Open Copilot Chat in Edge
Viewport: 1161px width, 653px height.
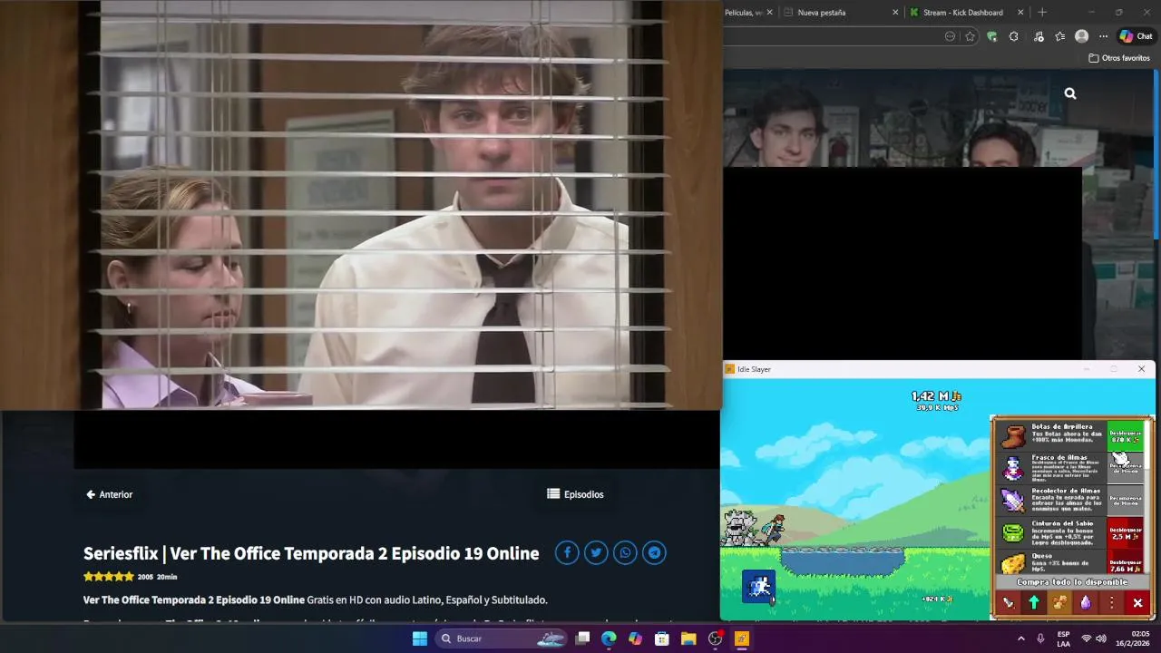tap(1136, 36)
